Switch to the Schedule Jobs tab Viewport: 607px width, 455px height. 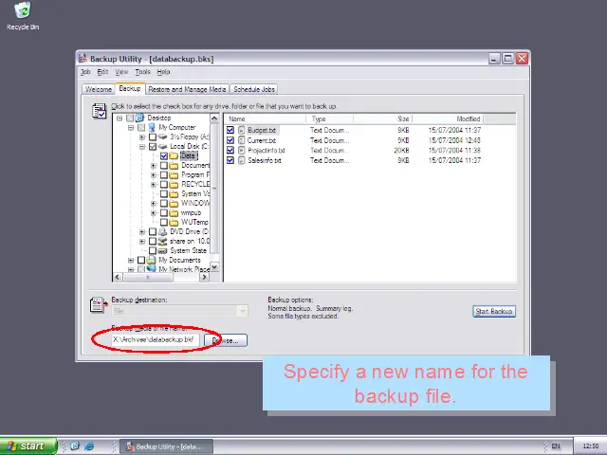[x=254, y=89]
